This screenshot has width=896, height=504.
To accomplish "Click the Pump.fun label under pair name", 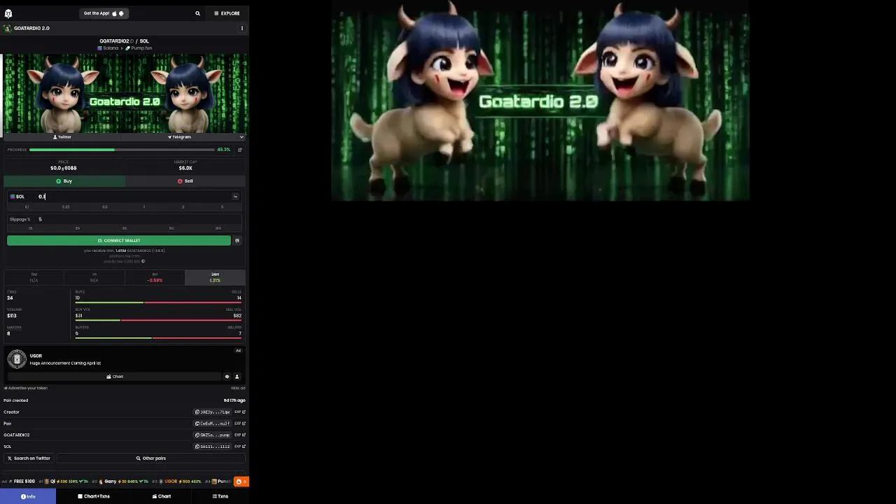I will pyautogui.click(x=139, y=48).
